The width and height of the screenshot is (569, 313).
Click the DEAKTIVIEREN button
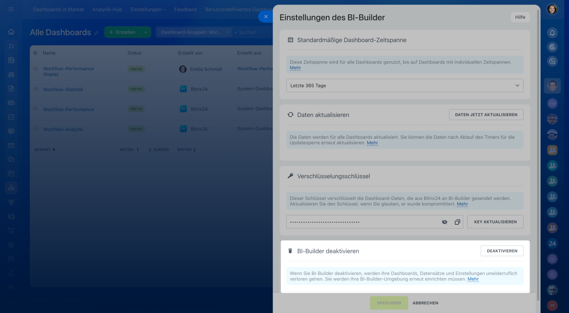[502, 251]
